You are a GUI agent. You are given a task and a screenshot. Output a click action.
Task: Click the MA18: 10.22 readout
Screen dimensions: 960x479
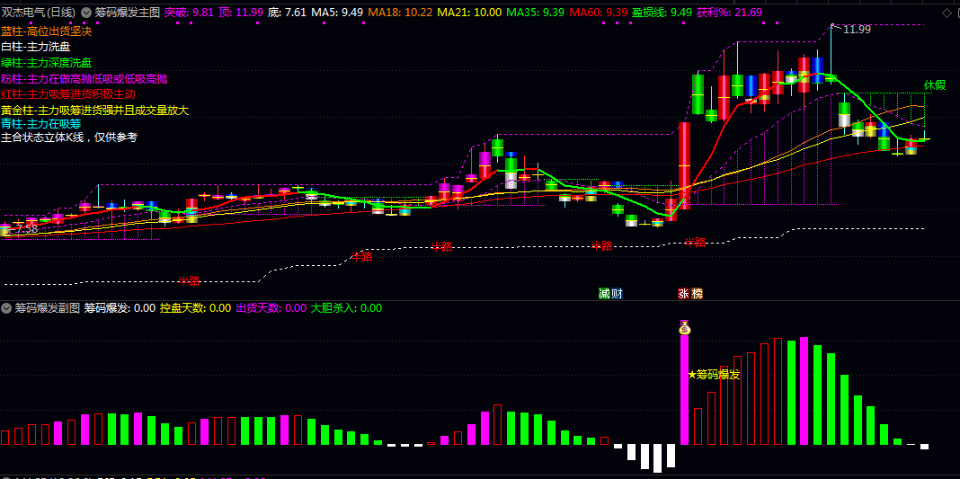(x=400, y=13)
